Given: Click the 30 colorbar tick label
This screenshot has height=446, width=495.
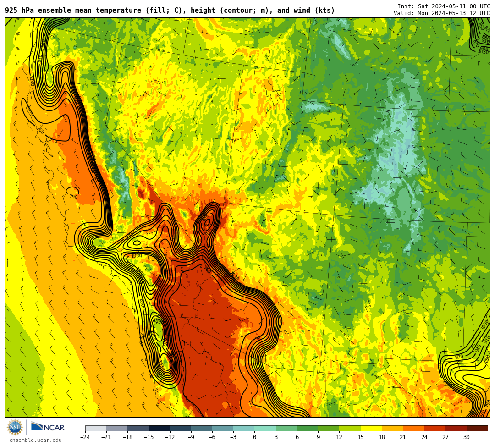Looking at the screenshot, I should click(466, 437).
